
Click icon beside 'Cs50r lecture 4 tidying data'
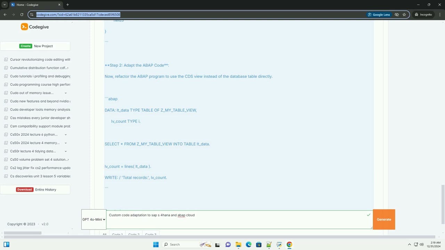tap(6, 151)
